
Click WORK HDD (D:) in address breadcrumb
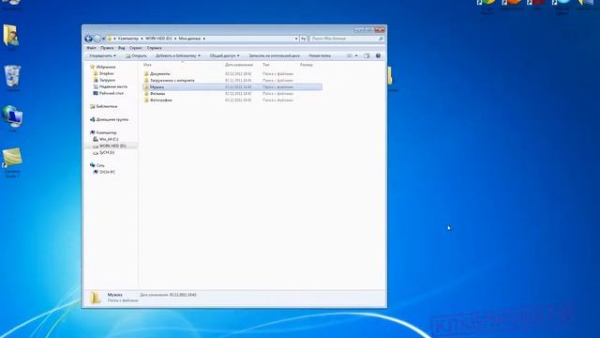click(x=158, y=38)
